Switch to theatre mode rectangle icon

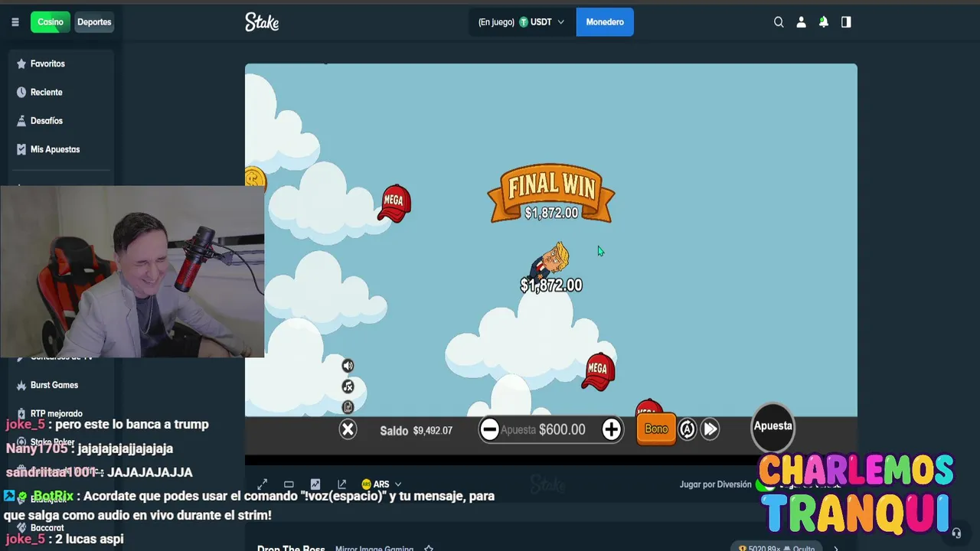coord(289,484)
